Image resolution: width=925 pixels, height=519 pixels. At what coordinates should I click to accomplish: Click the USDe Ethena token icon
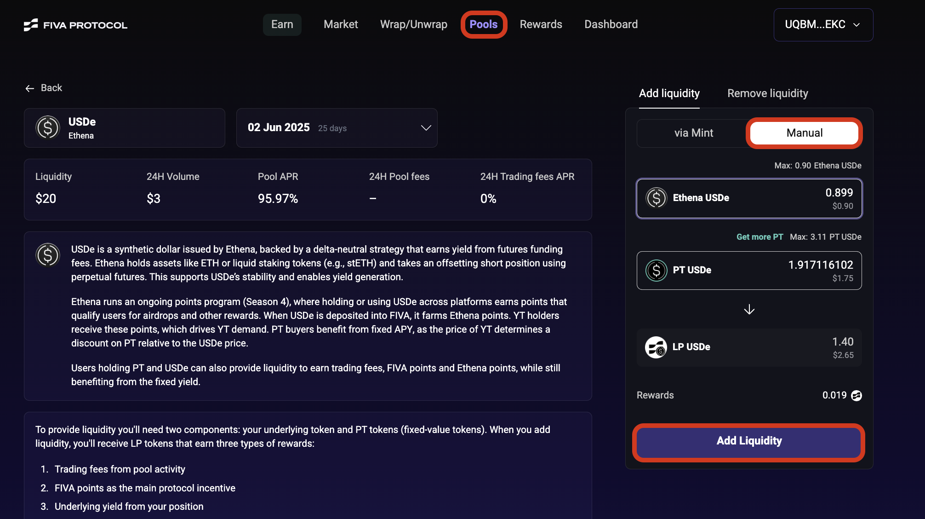point(48,128)
